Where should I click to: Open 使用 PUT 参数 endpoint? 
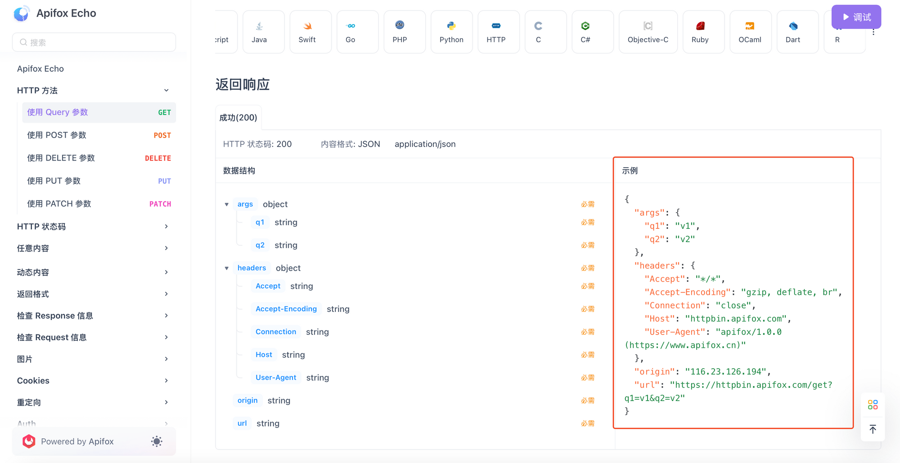click(x=99, y=181)
